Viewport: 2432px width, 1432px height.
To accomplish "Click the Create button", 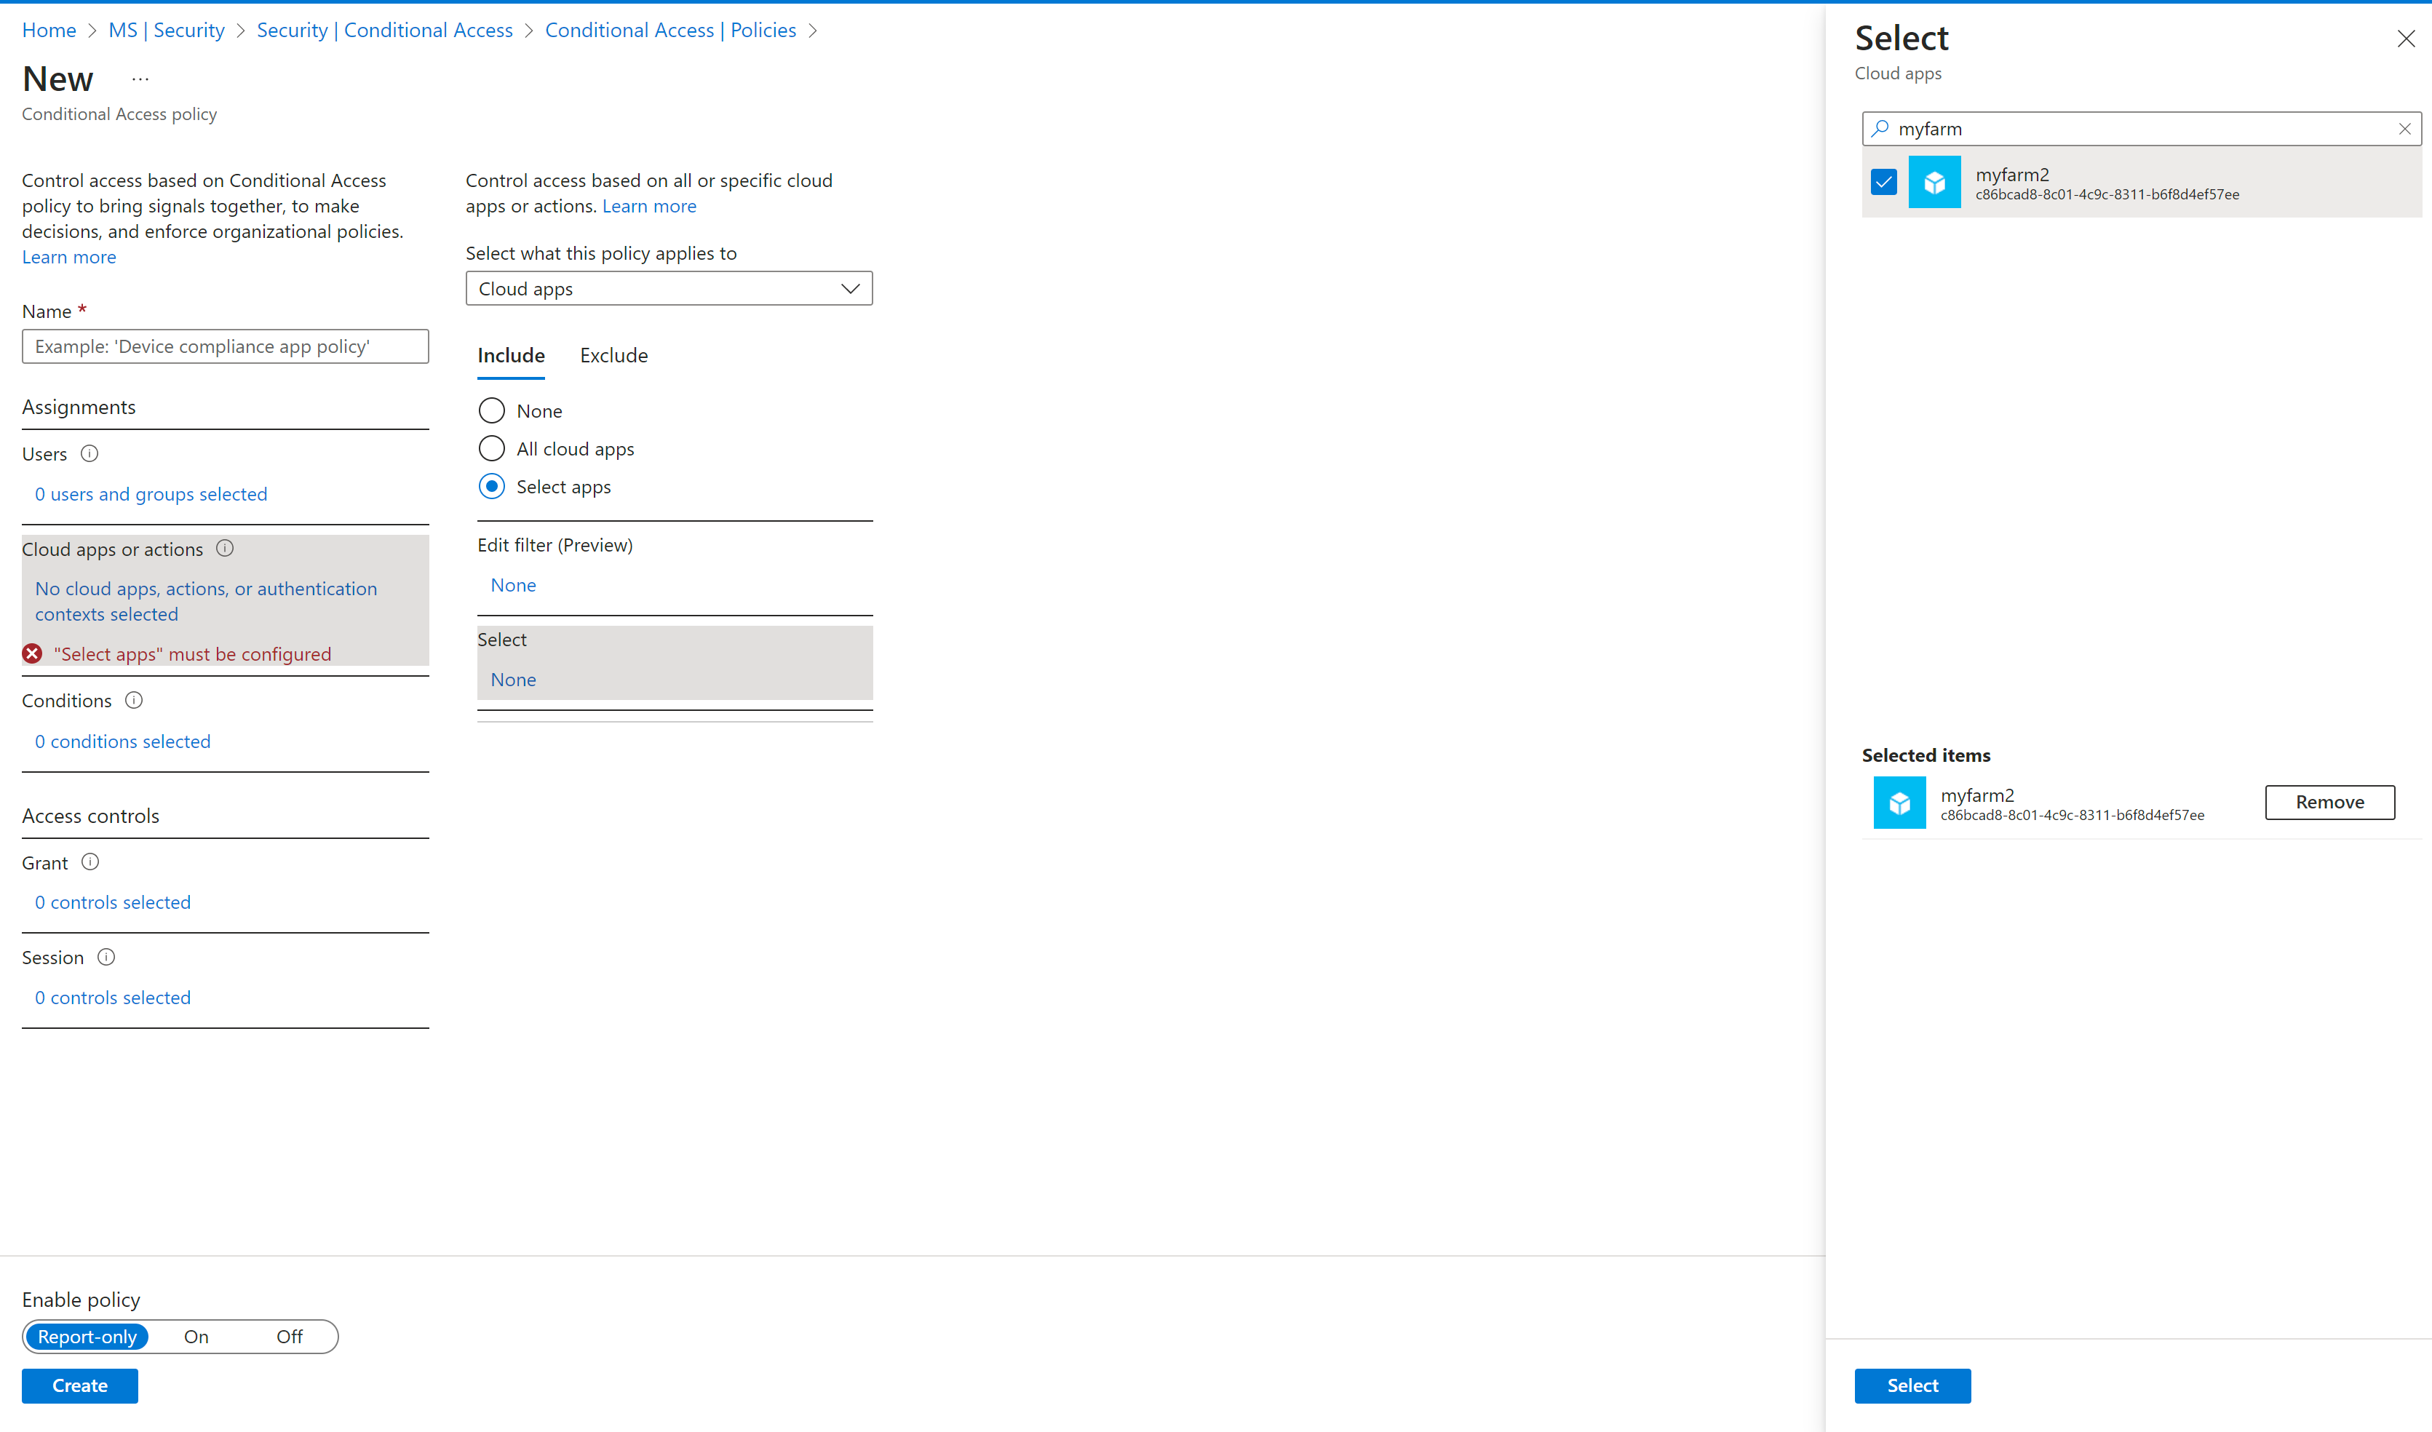I will [79, 1385].
